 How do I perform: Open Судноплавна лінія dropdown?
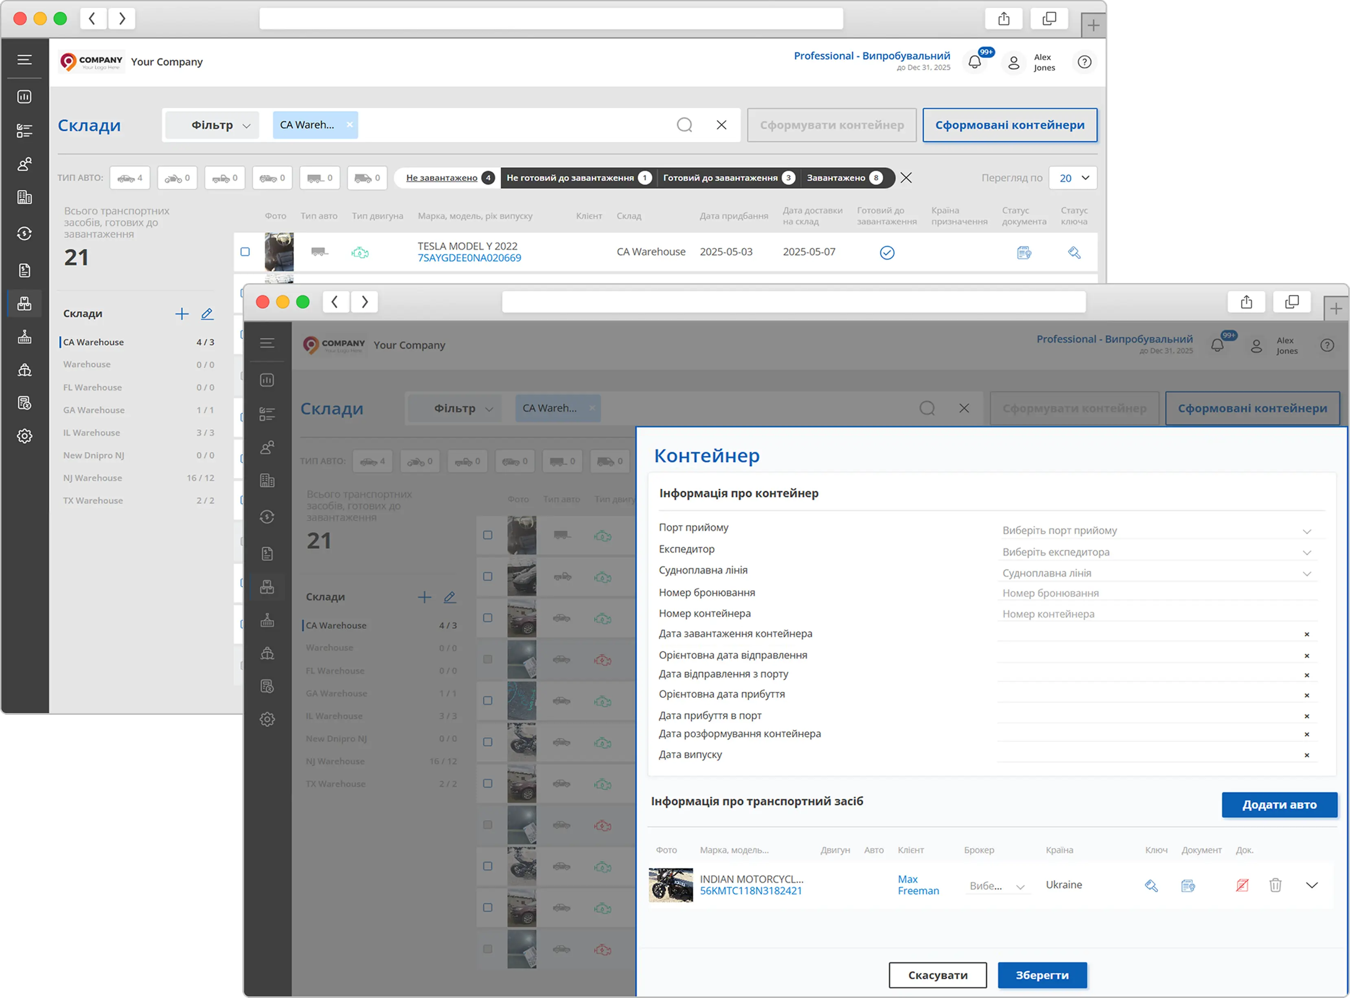[1157, 573]
